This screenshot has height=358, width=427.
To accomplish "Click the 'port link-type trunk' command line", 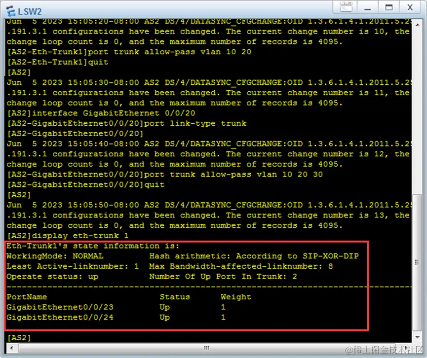I will 127,123.
